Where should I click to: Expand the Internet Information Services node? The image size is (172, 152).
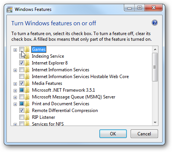pos(15,70)
